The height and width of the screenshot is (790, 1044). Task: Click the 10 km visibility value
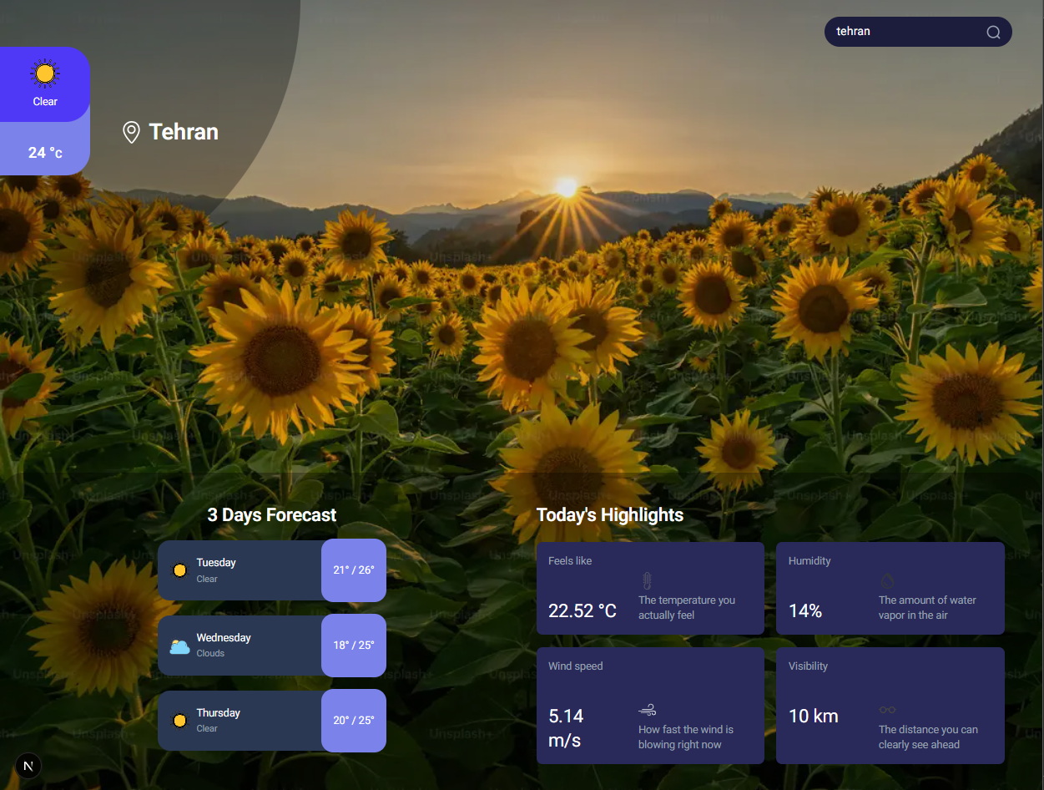coord(814,716)
